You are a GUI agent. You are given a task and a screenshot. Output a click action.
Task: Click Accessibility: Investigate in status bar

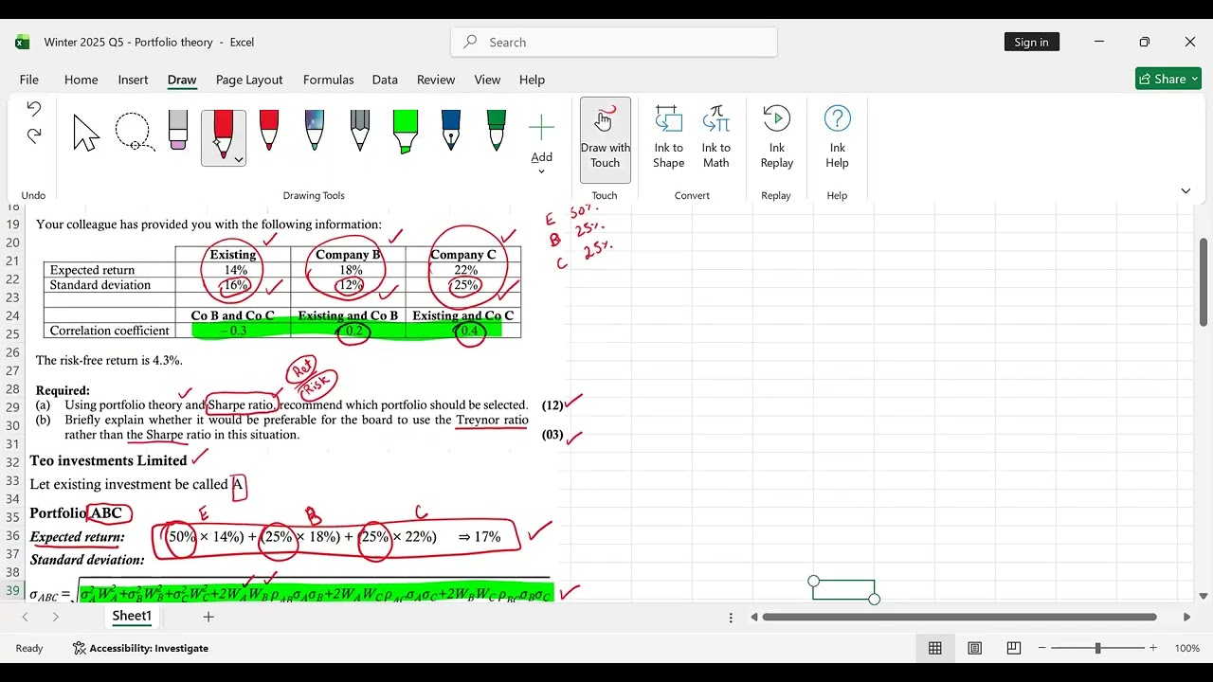[x=141, y=648]
